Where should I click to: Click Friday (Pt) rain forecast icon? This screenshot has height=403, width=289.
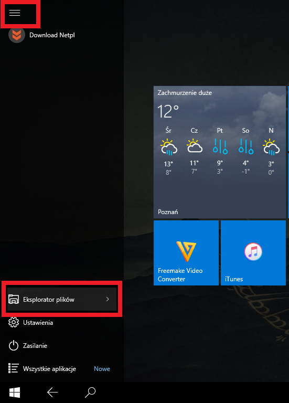pyautogui.click(x=220, y=146)
